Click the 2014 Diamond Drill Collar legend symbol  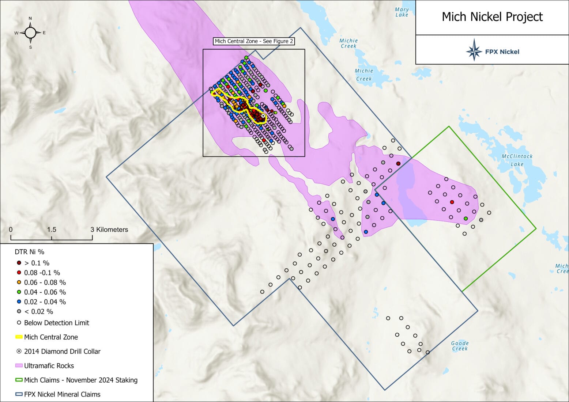[x=19, y=351]
